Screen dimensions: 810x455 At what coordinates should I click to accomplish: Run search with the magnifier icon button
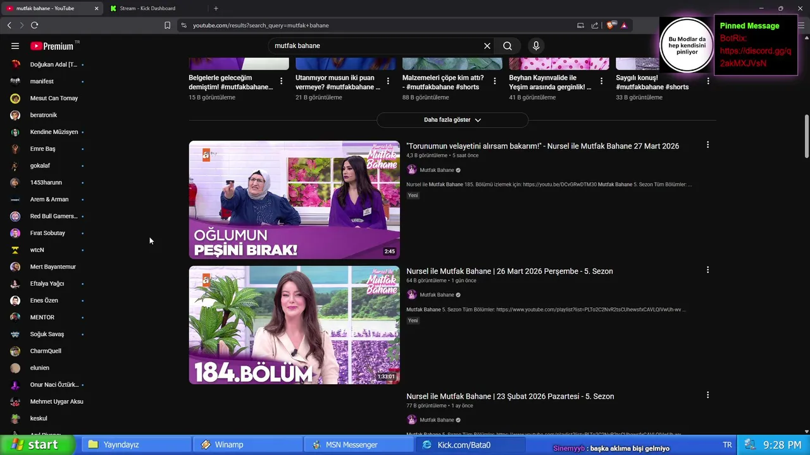pyautogui.click(x=508, y=45)
